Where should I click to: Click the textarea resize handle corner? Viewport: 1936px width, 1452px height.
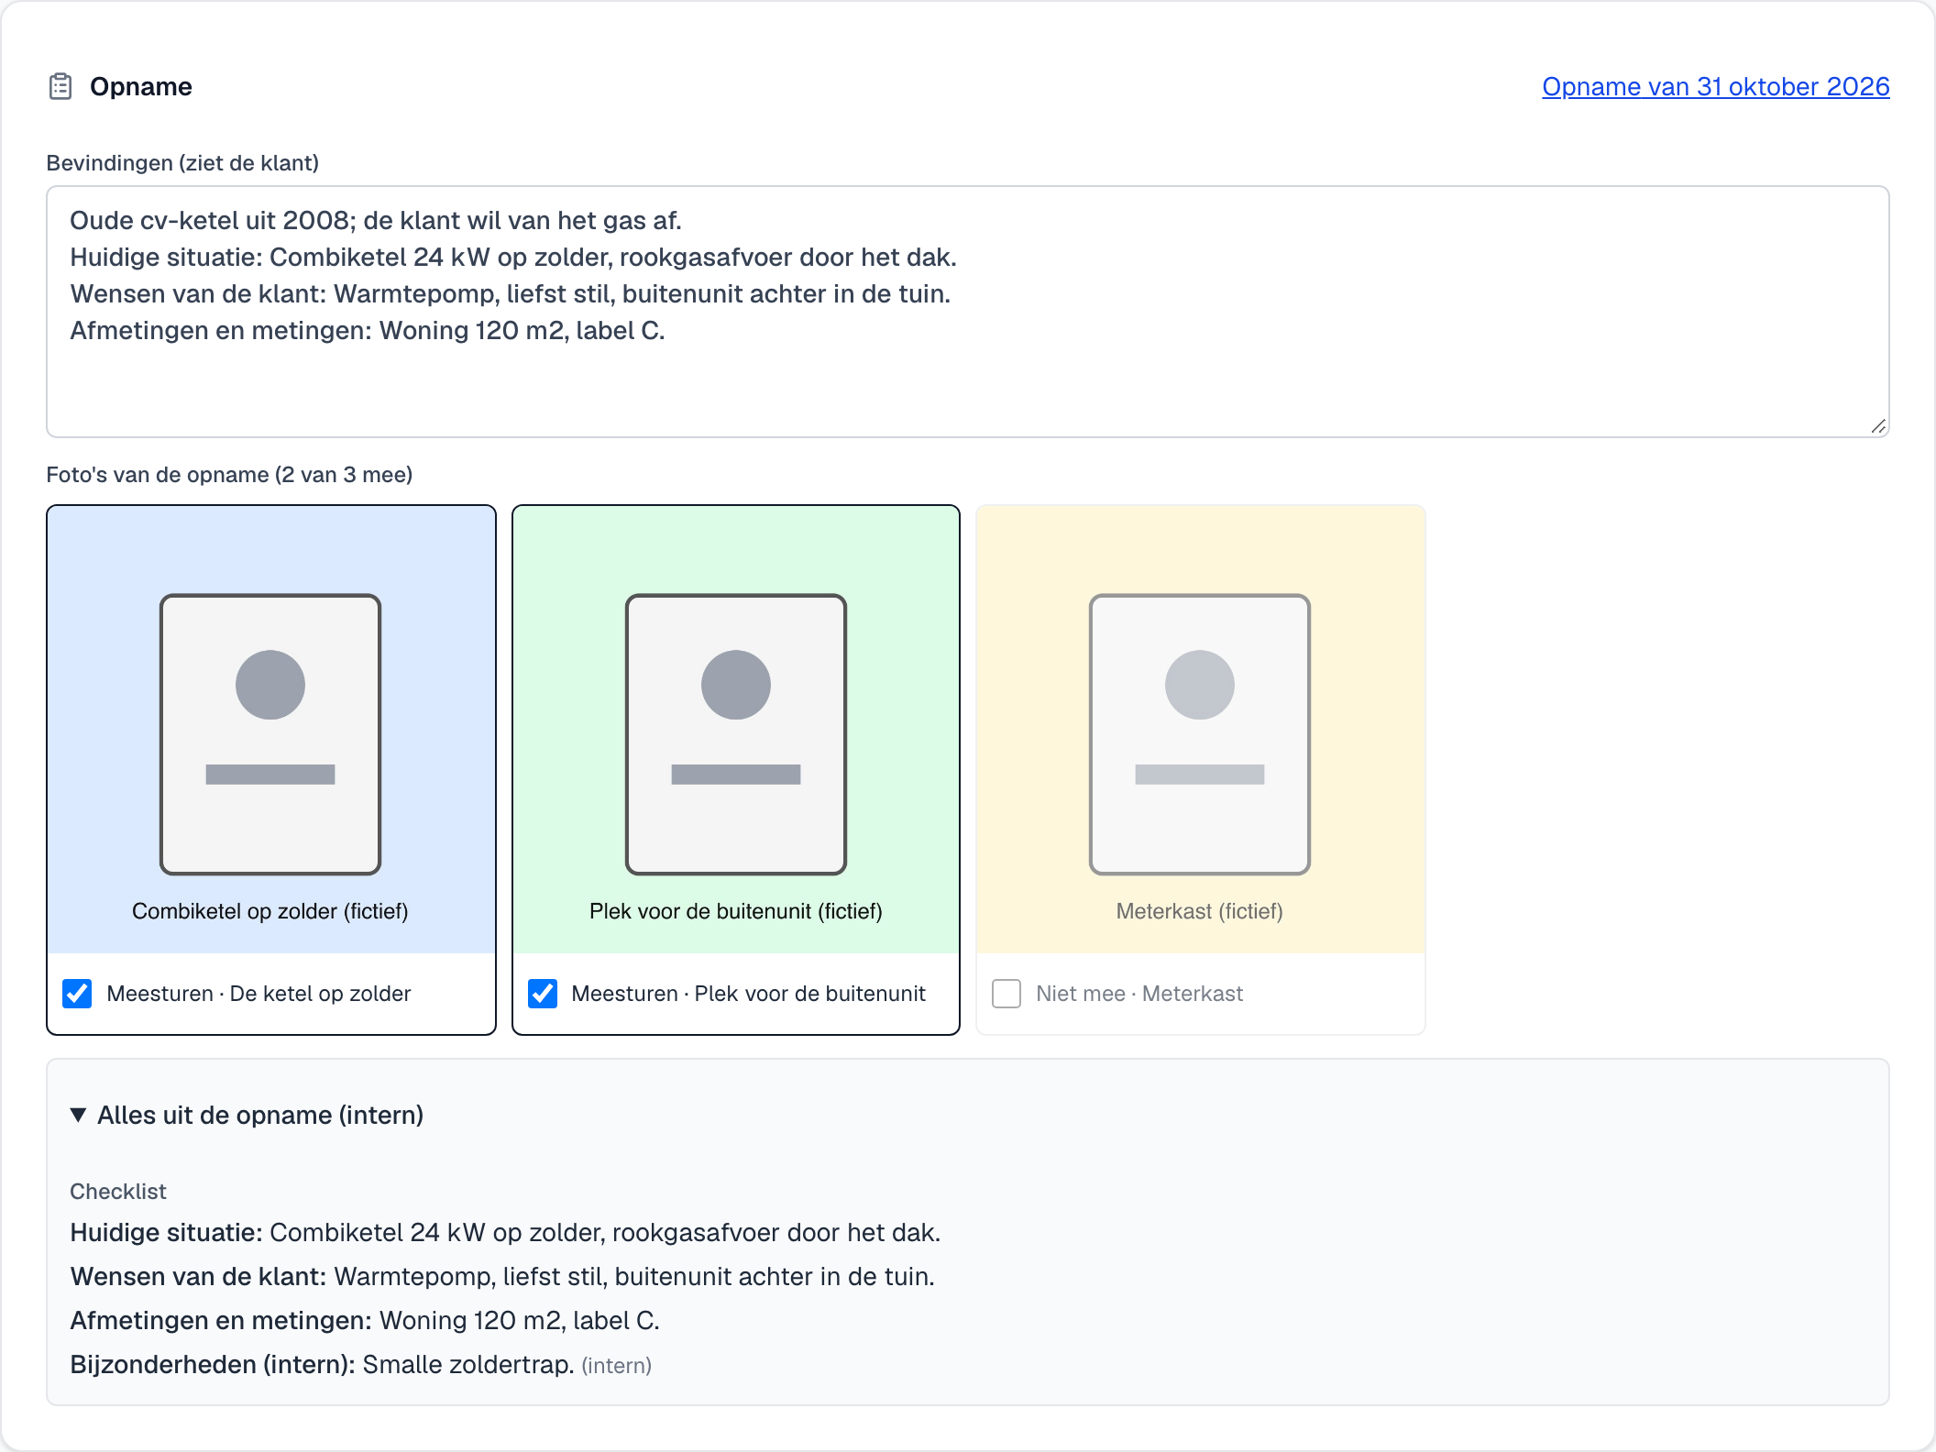[x=1878, y=426]
